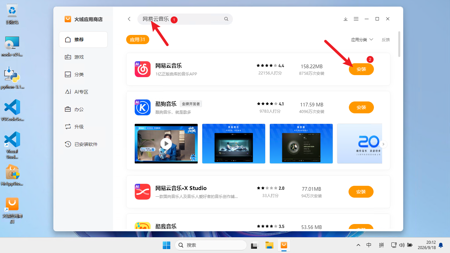Click the Windows Start button

point(166,245)
